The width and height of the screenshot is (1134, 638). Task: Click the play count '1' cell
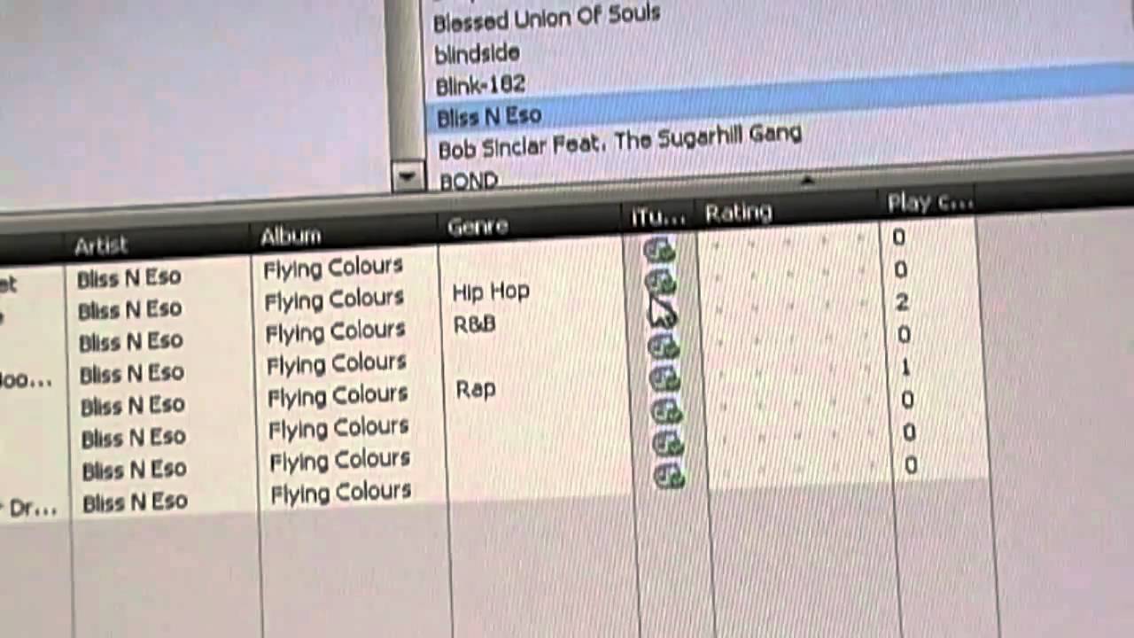(905, 367)
